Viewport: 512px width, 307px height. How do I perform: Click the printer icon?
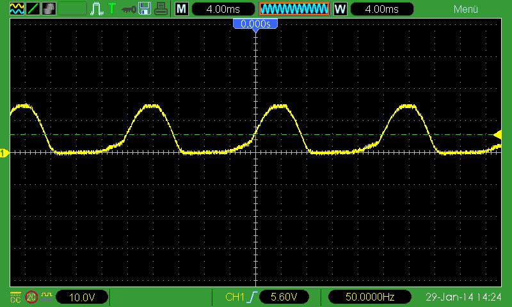point(161,9)
